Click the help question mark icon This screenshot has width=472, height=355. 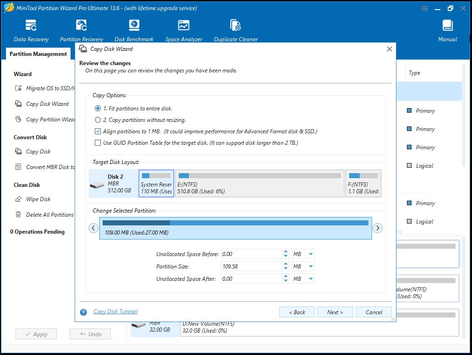83,312
